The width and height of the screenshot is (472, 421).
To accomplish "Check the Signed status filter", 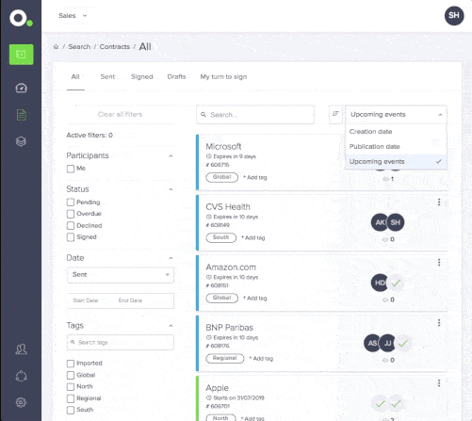I will coord(71,237).
